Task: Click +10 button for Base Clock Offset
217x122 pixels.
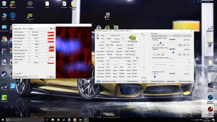Action: tap(184, 45)
